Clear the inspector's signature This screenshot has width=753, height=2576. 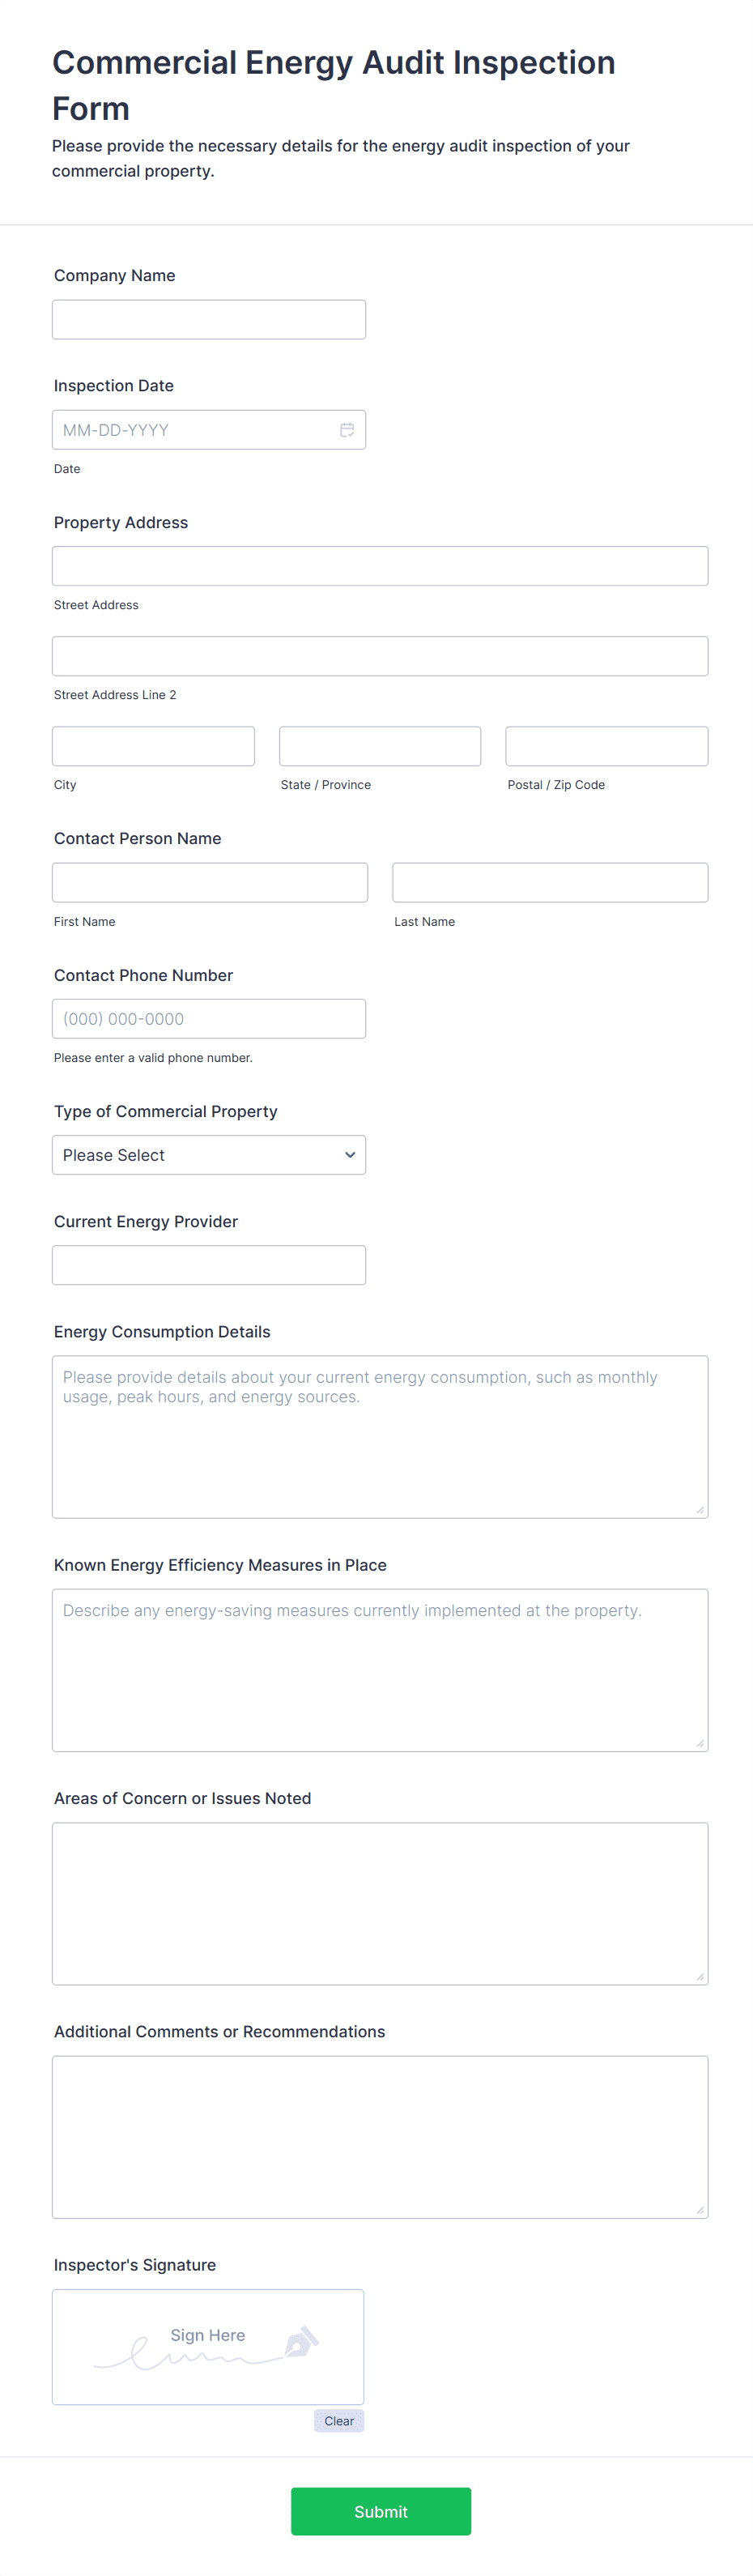tap(338, 2421)
